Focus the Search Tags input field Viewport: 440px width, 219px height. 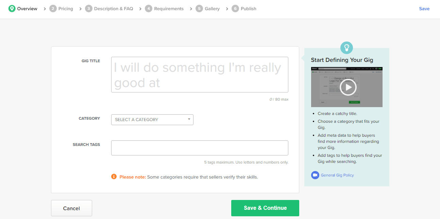click(x=200, y=148)
